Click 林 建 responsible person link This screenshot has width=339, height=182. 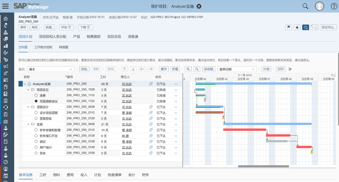click(x=125, y=136)
